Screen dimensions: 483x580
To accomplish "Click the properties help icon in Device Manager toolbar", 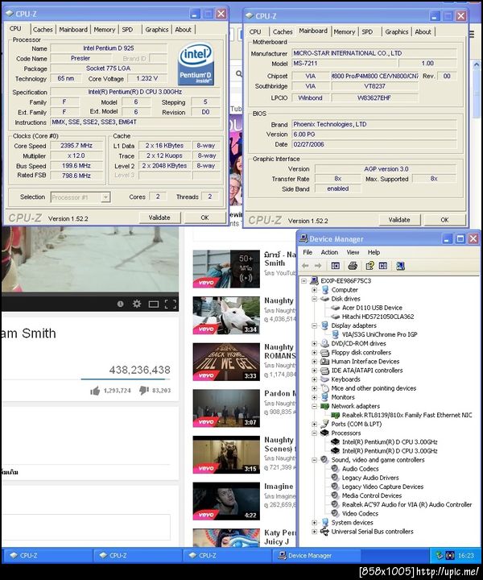I will 369,266.
